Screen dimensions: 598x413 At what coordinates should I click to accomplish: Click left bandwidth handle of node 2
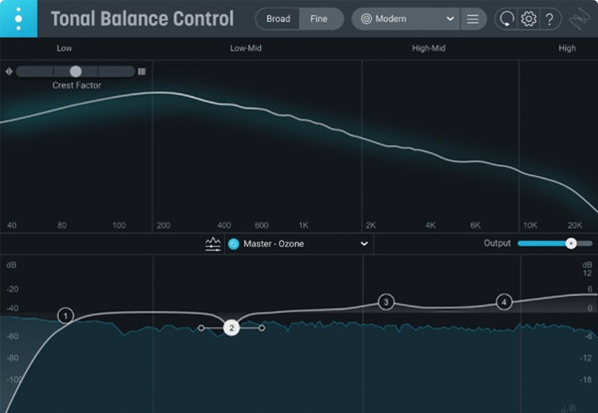(x=201, y=327)
